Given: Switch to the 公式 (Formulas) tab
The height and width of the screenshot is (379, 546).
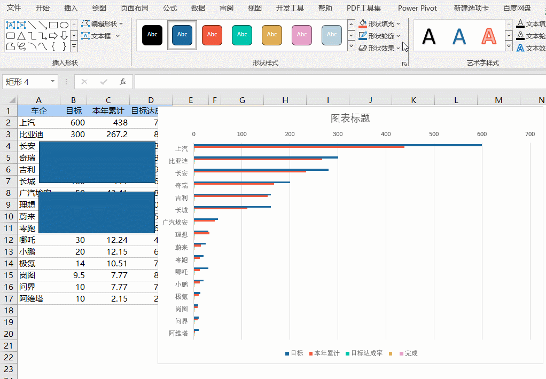Looking at the screenshot, I should pos(170,7).
